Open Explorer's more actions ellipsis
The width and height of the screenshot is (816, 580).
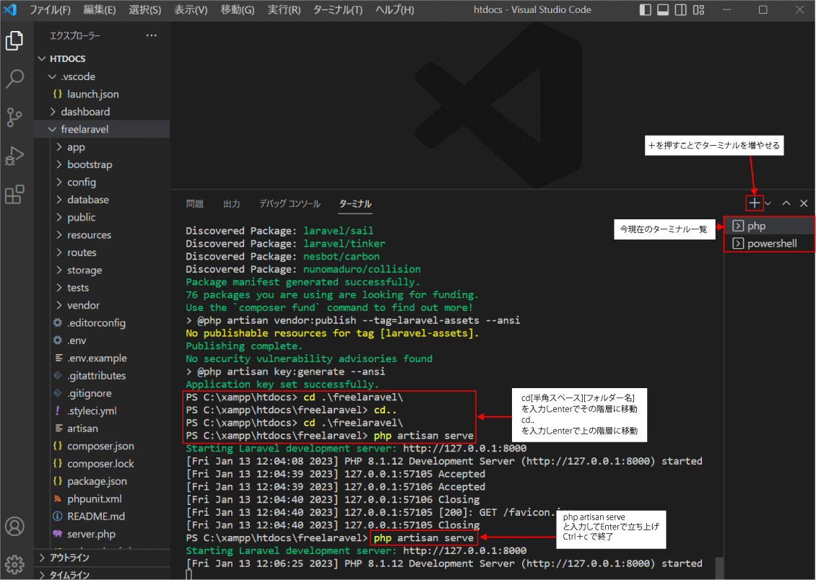[151, 35]
